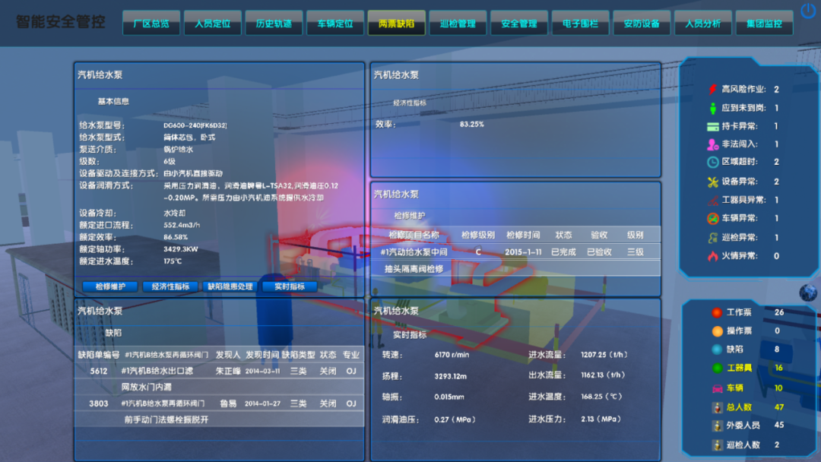Click the globe icon on right side
The width and height of the screenshot is (821, 462).
click(807, 293)
